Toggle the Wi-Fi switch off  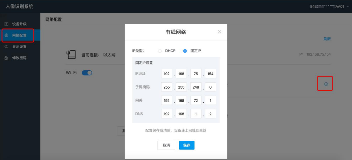click(x=87, y=73)
